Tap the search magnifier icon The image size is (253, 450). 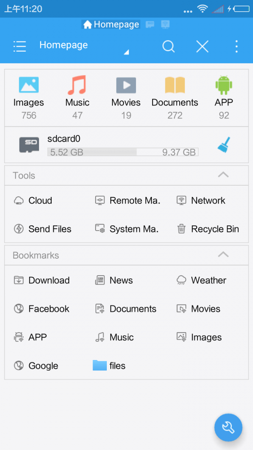pyautogui.click(x=169, y=46)
